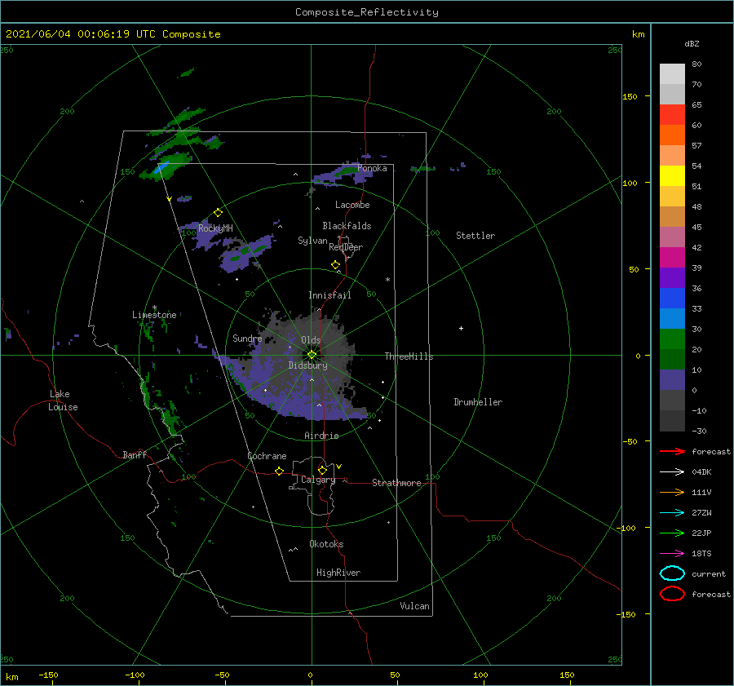Click the Innisfail city label

coord(329,295)
